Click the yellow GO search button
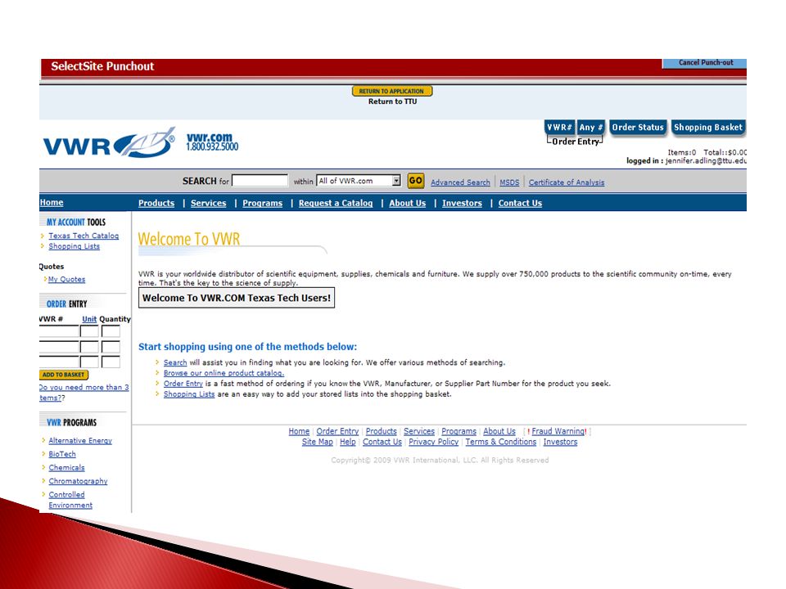 point(416,181)
